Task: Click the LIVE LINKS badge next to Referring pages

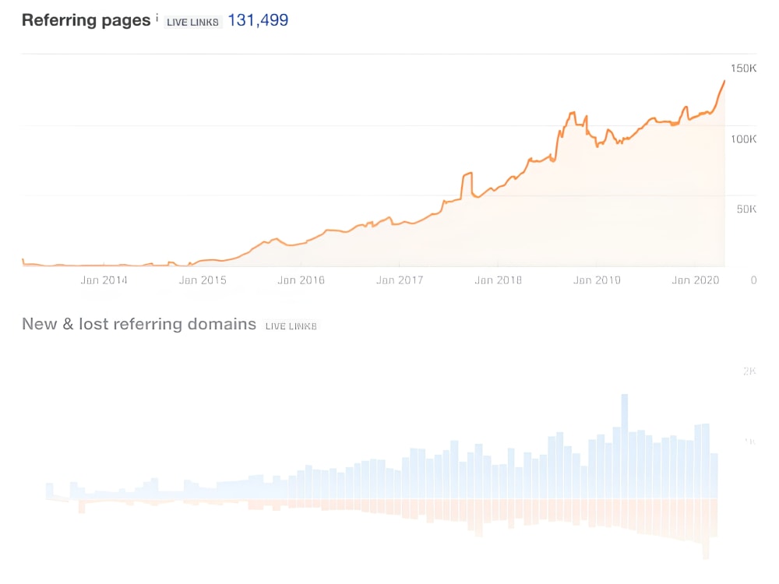Action: pos(192,23)
